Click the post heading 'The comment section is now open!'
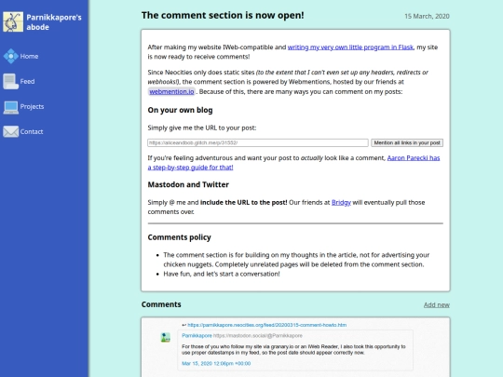503x377 pixels. click(223, 15)
